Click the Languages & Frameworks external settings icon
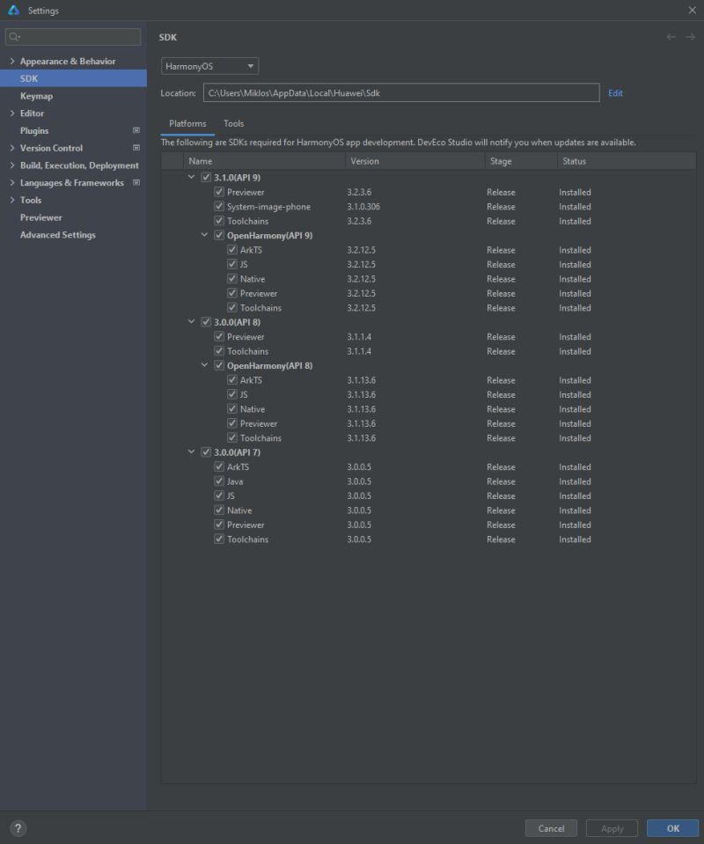704x844 pixels. pyautogui.click(x=135, y=182)
